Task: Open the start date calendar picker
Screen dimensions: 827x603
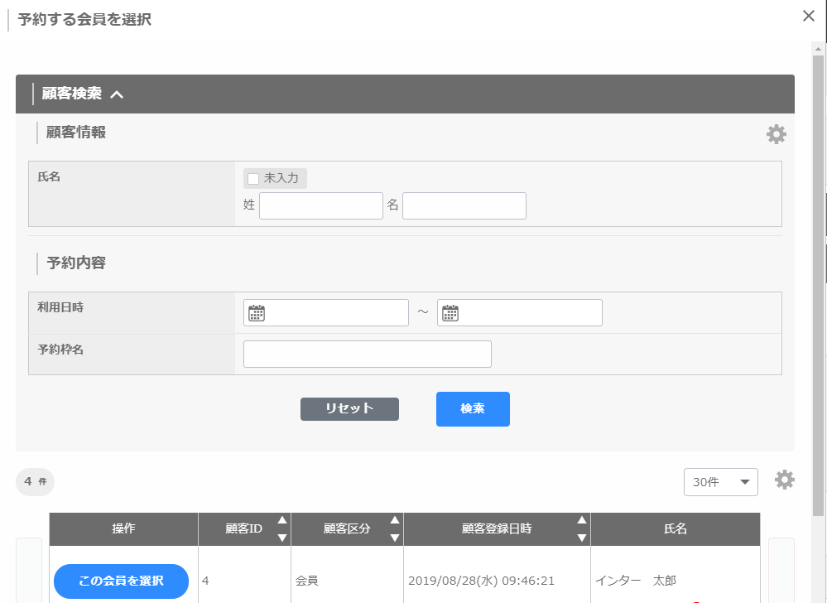Action: pyautogui.click(x=257, y=313)
